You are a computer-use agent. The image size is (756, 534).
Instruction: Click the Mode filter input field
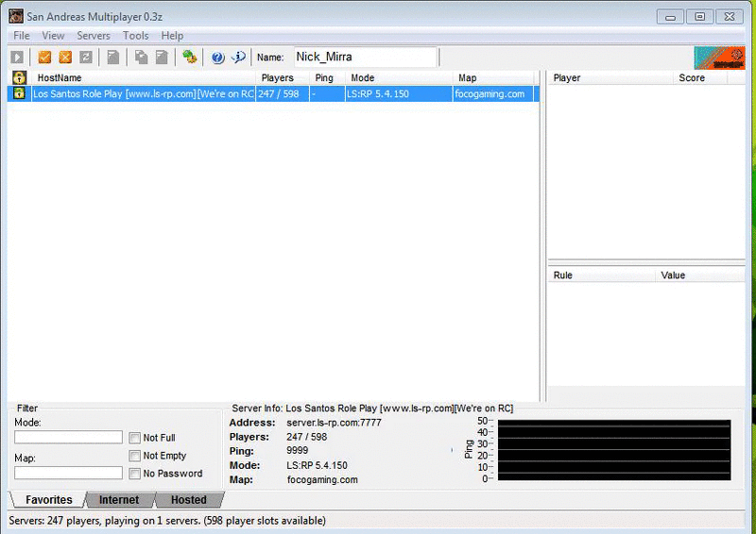coord(68,437)
